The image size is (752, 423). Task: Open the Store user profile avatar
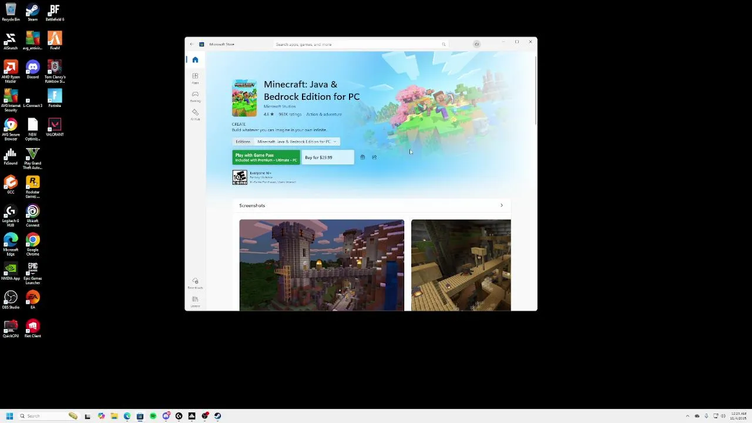click(476, 44)
